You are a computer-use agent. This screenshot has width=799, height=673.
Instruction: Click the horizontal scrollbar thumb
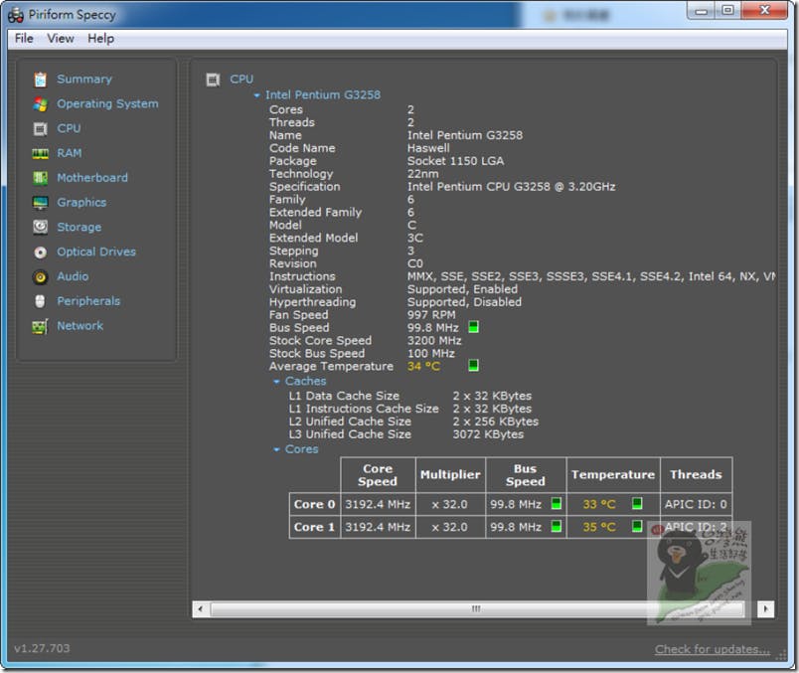[x=477, y=609]
